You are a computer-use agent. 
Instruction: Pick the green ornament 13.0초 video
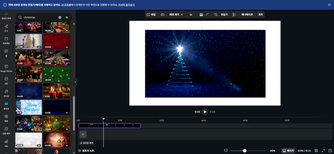[x=56, y=124]
